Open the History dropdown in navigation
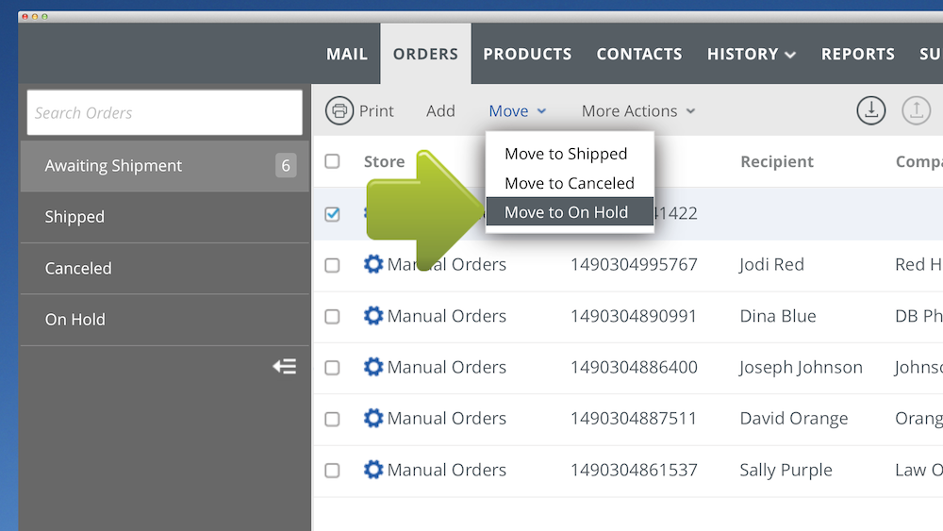The height and width of the screenshot is (531, 943). pyautogui.click(x=752, y=54)
